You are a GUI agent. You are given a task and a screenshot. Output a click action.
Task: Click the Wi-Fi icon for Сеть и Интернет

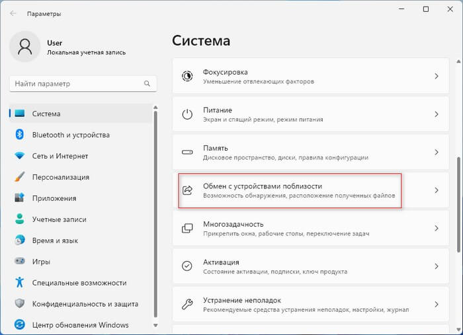click(x=19, y=156)
